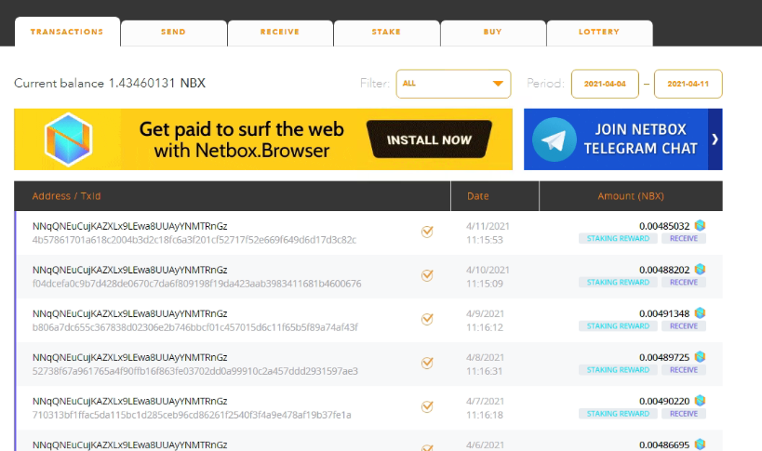Open transaction ID starting 52738f67a961765
The height and width of the screenshot is (451, 762).
tap(194, 371)
